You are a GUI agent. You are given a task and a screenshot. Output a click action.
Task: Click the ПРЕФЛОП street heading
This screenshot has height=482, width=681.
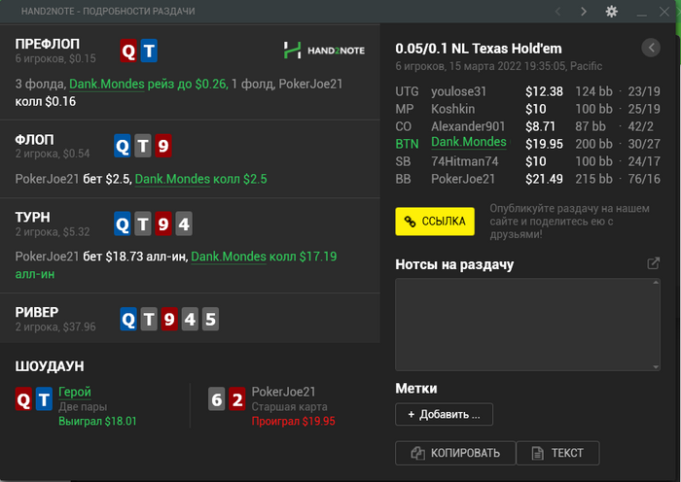click(48, 45)
